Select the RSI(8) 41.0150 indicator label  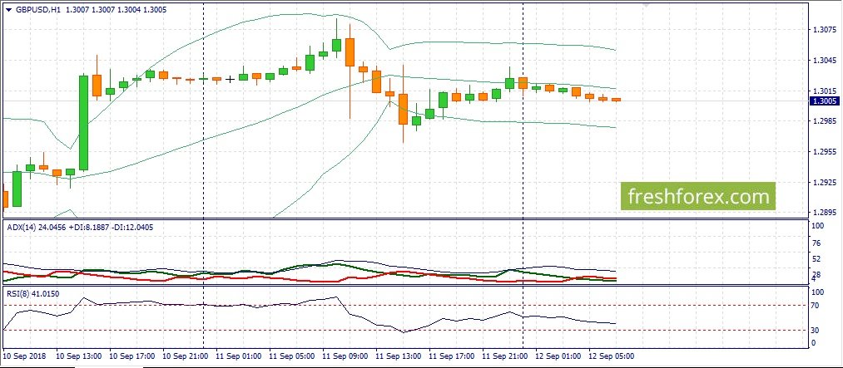click(x=32, y=293)
